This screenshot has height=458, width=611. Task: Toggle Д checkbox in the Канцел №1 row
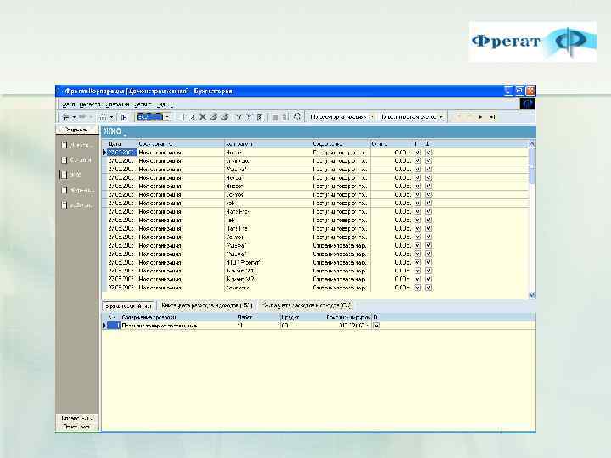(x=429, y=271)
